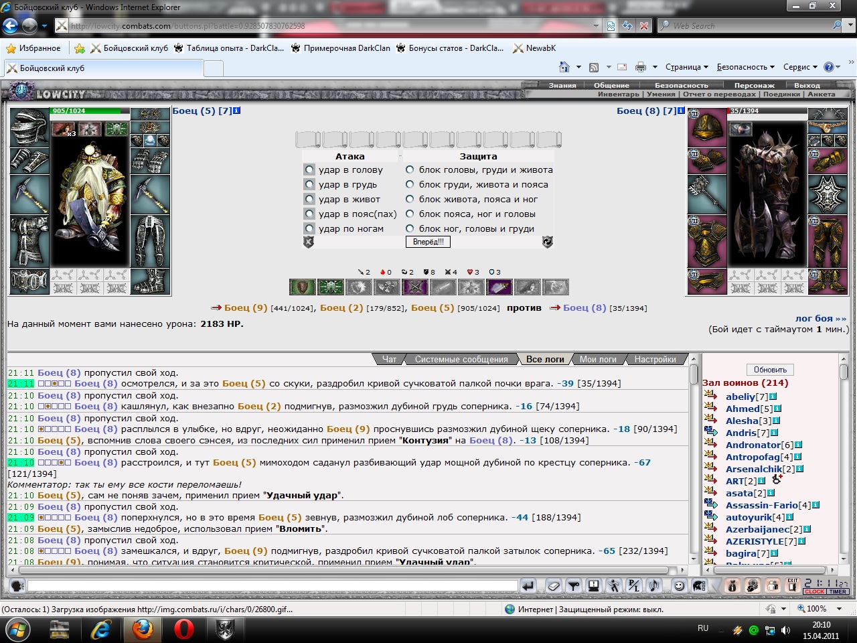Switch to the Мои логи tab
Screen dimensions: 857x643
click(x=598, y=360)
